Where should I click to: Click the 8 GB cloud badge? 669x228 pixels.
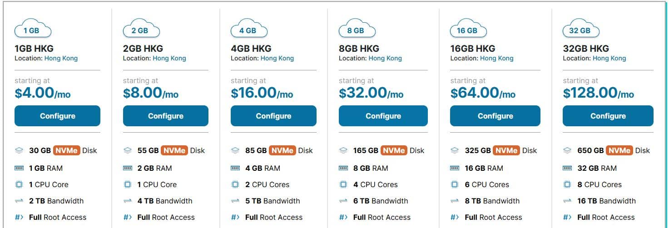tap(357, 30)
